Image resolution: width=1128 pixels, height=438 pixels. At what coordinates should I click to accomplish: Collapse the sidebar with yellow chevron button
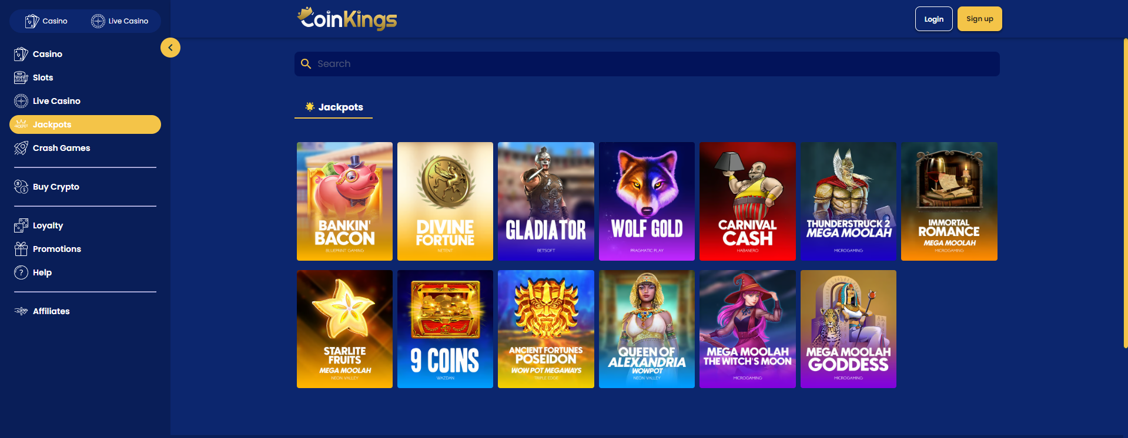[170, 48]
